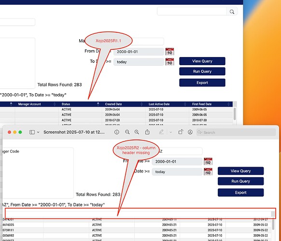Viewport: 281px width, 241px height.
Task: Click the upper View Query button
Action: (202, 61)
